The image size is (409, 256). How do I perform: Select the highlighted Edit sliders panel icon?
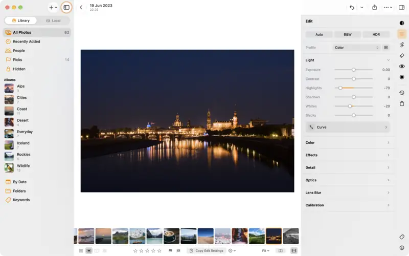(x=402, y=34)
